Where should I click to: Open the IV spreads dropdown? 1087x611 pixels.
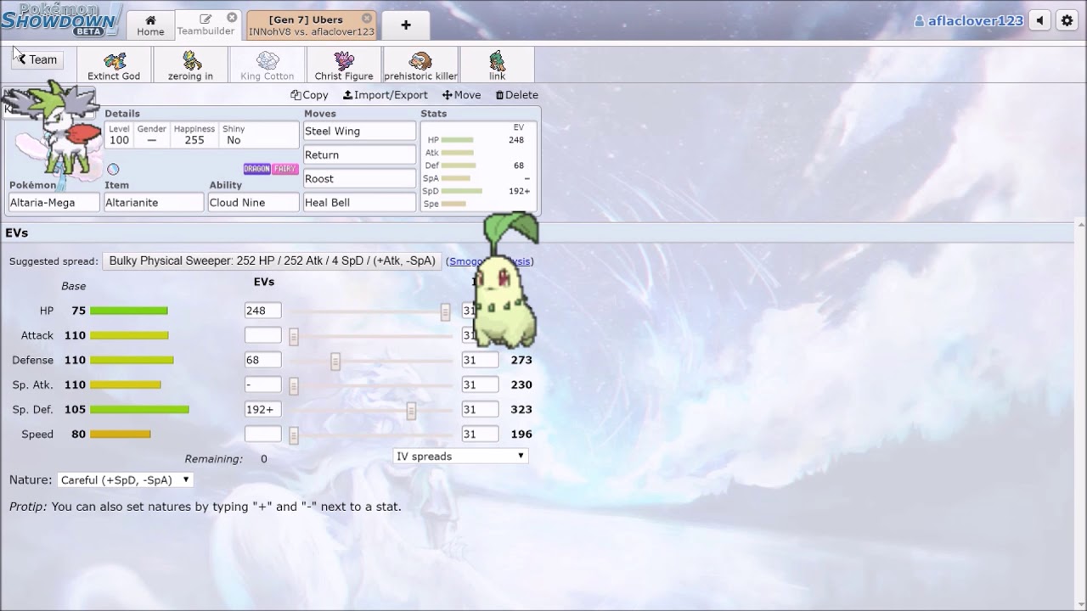point(460,457)
